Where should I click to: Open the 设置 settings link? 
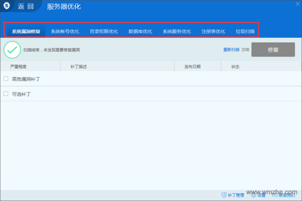pos(261,195)
